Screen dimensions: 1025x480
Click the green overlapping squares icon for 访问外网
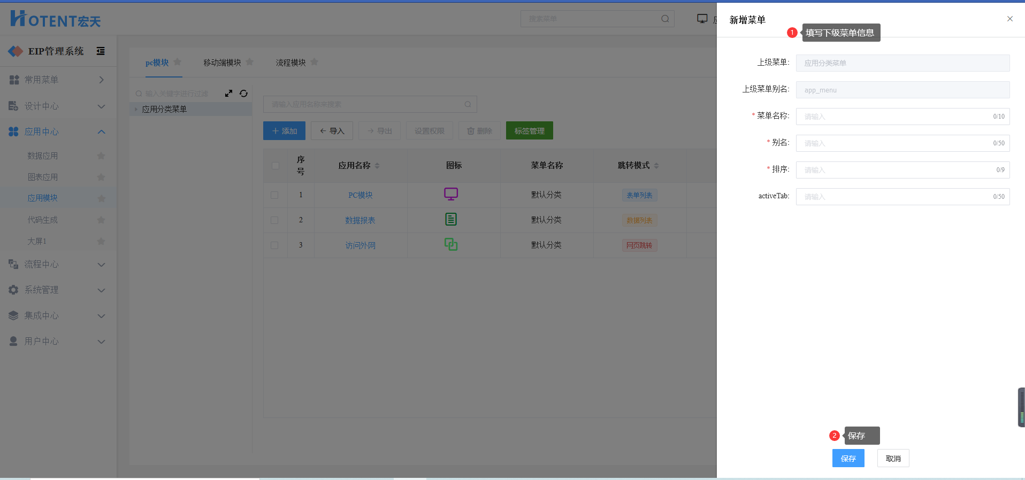pyautogui.click(x=451, y=244)
